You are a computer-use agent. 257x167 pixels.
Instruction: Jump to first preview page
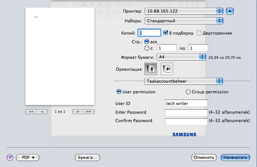31,111
